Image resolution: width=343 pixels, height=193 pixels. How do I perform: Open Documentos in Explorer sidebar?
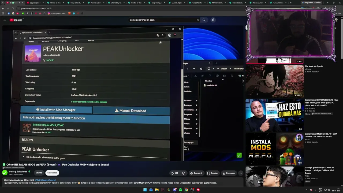pos(189,110)
